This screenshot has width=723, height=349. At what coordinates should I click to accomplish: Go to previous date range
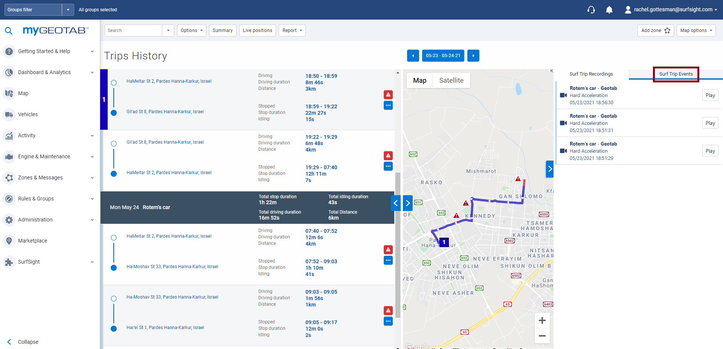413,56
